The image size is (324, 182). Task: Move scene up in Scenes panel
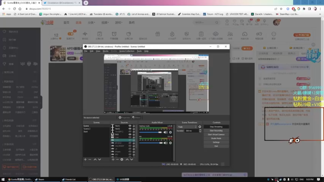[95, 159]
